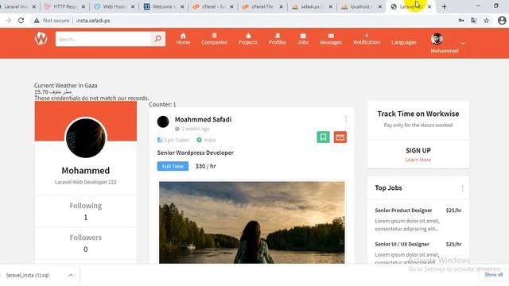Viewport: 509px width, 286px height.
Task: Open Projects nav item
Action: [248, 39]
